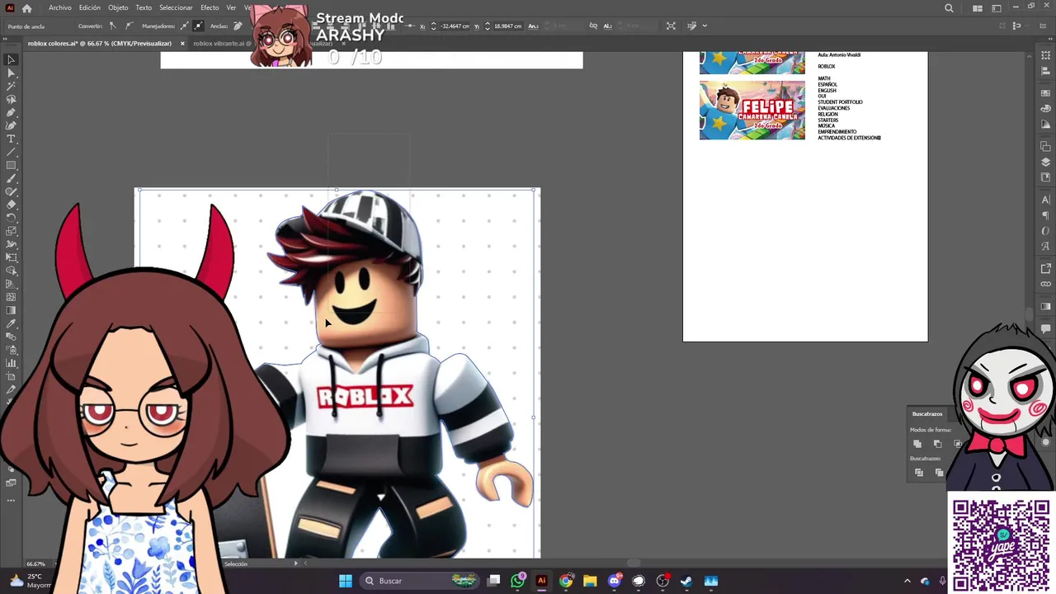Apply Minus Front shape mode

tap(937, 444)
